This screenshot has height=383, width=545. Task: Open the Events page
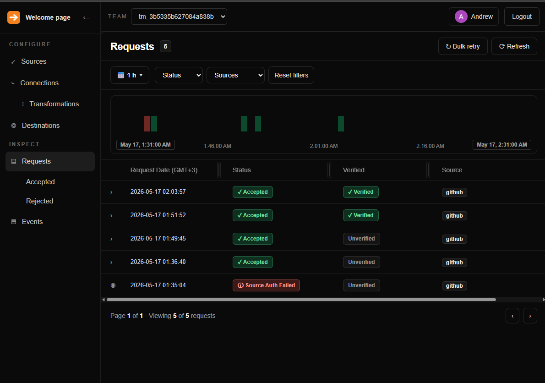coord(33,222)
